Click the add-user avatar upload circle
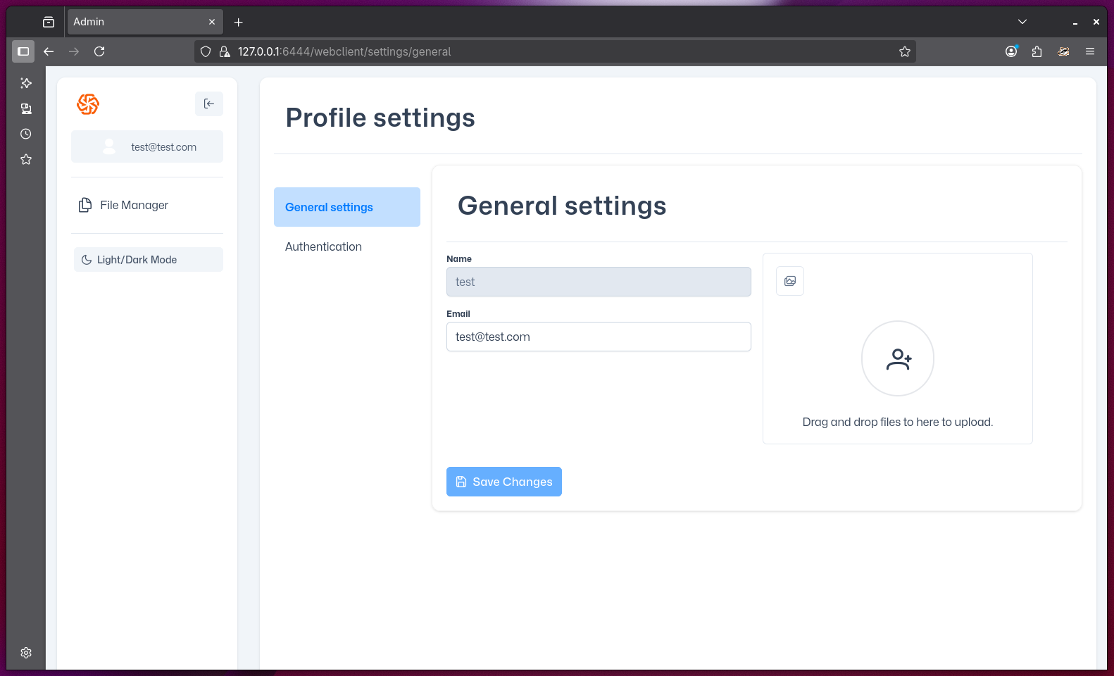Screen dimensions: 1114x676 (898, 358)
